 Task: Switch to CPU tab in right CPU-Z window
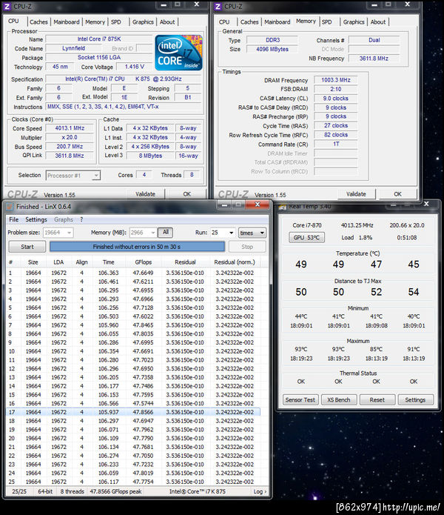(224, 22)
